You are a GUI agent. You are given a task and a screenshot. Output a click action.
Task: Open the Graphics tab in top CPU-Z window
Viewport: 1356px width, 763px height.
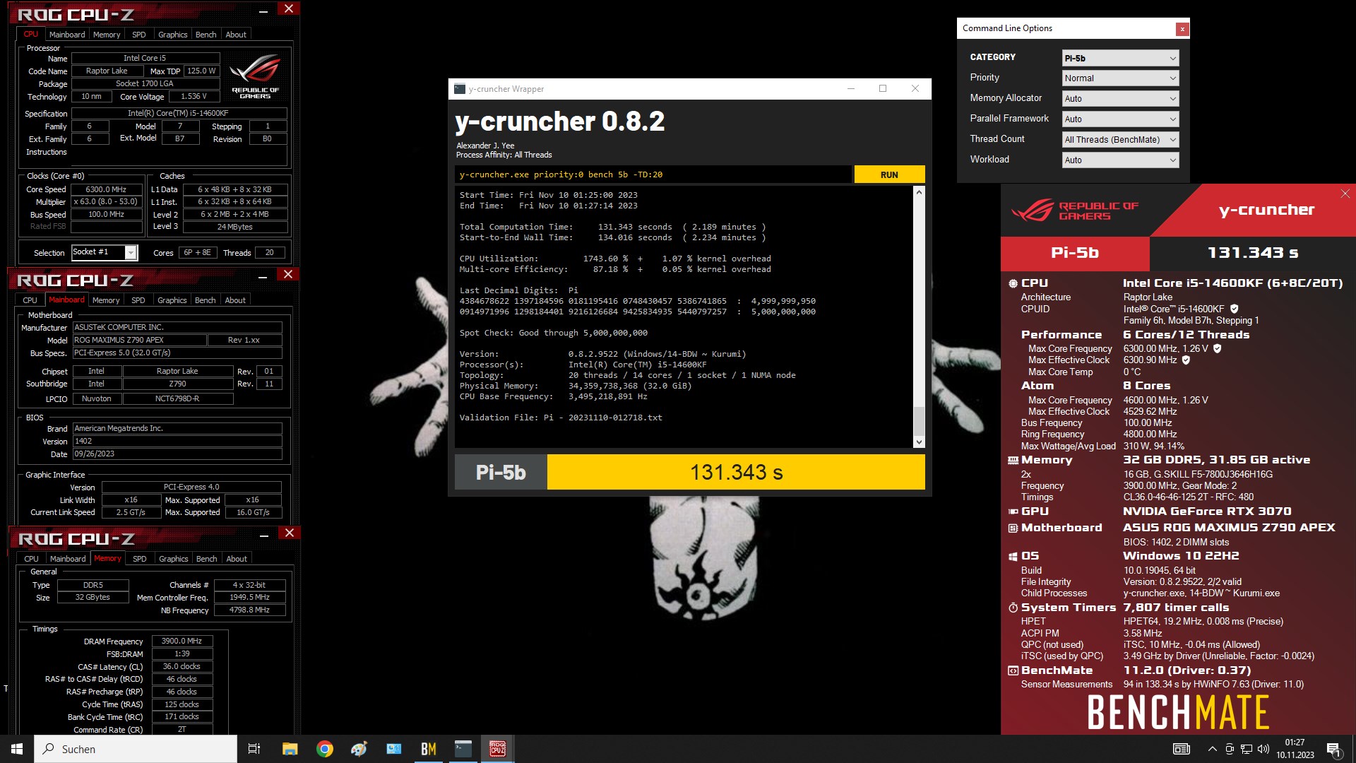click(x=173, y=35)
